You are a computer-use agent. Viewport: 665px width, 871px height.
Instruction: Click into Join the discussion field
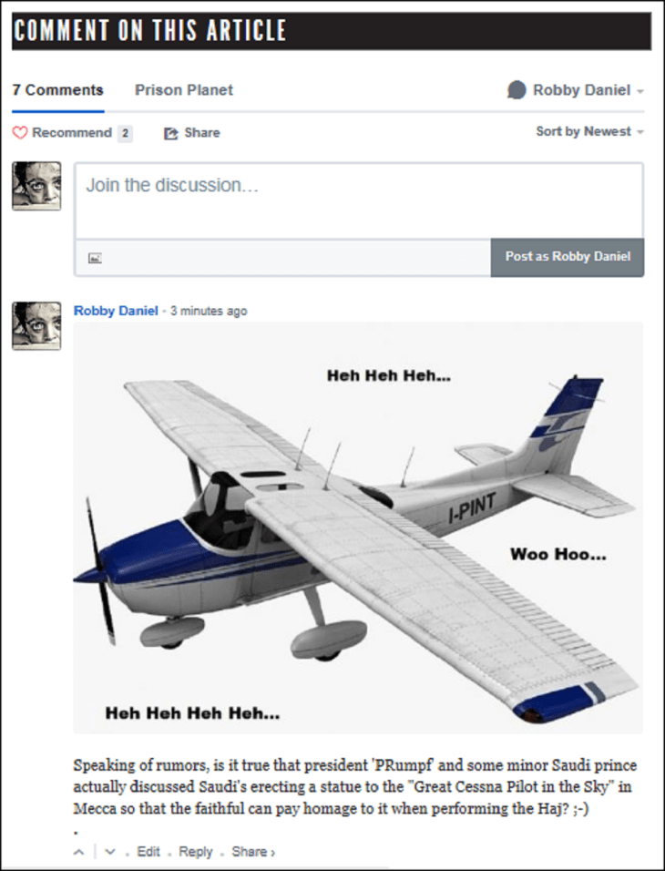click(359, 201)
